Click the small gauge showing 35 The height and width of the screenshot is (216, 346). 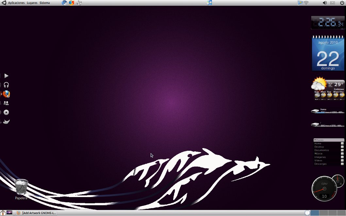point(338,181)
